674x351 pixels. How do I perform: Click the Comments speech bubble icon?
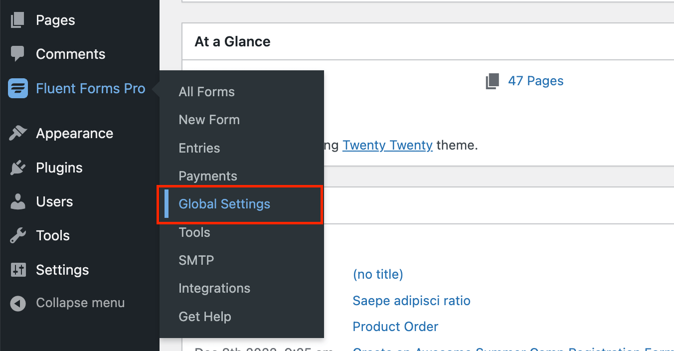pyautogui.click(x=18, y=54)
